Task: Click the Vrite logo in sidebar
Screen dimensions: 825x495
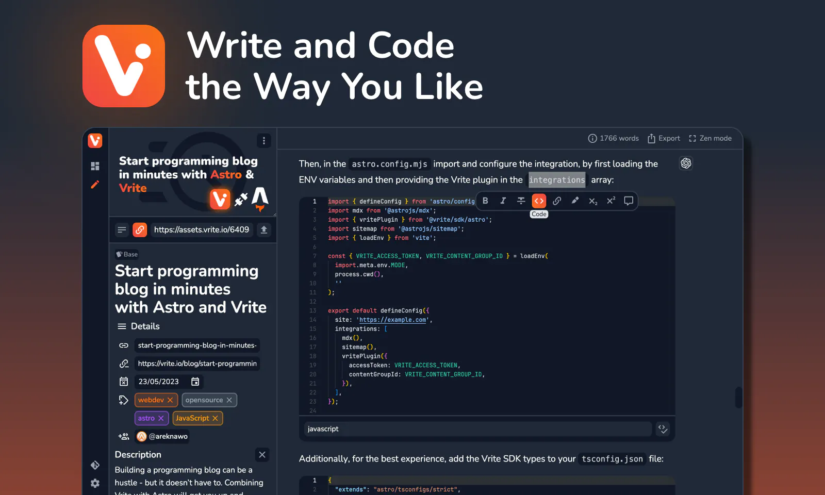Action: (x=95, y=141)
